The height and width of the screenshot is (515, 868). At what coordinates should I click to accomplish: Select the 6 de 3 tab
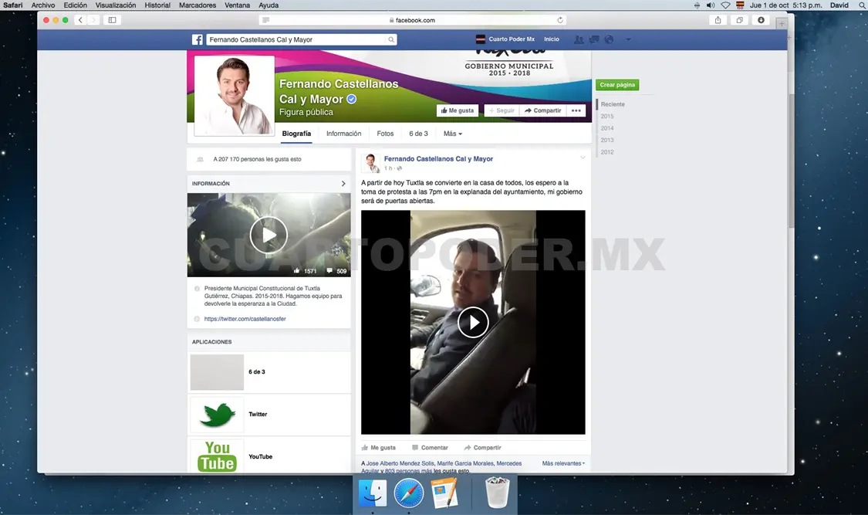[418, 134]
